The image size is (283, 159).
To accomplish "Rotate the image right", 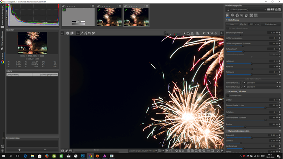I will pyautogui.click(x=208, y=33).
